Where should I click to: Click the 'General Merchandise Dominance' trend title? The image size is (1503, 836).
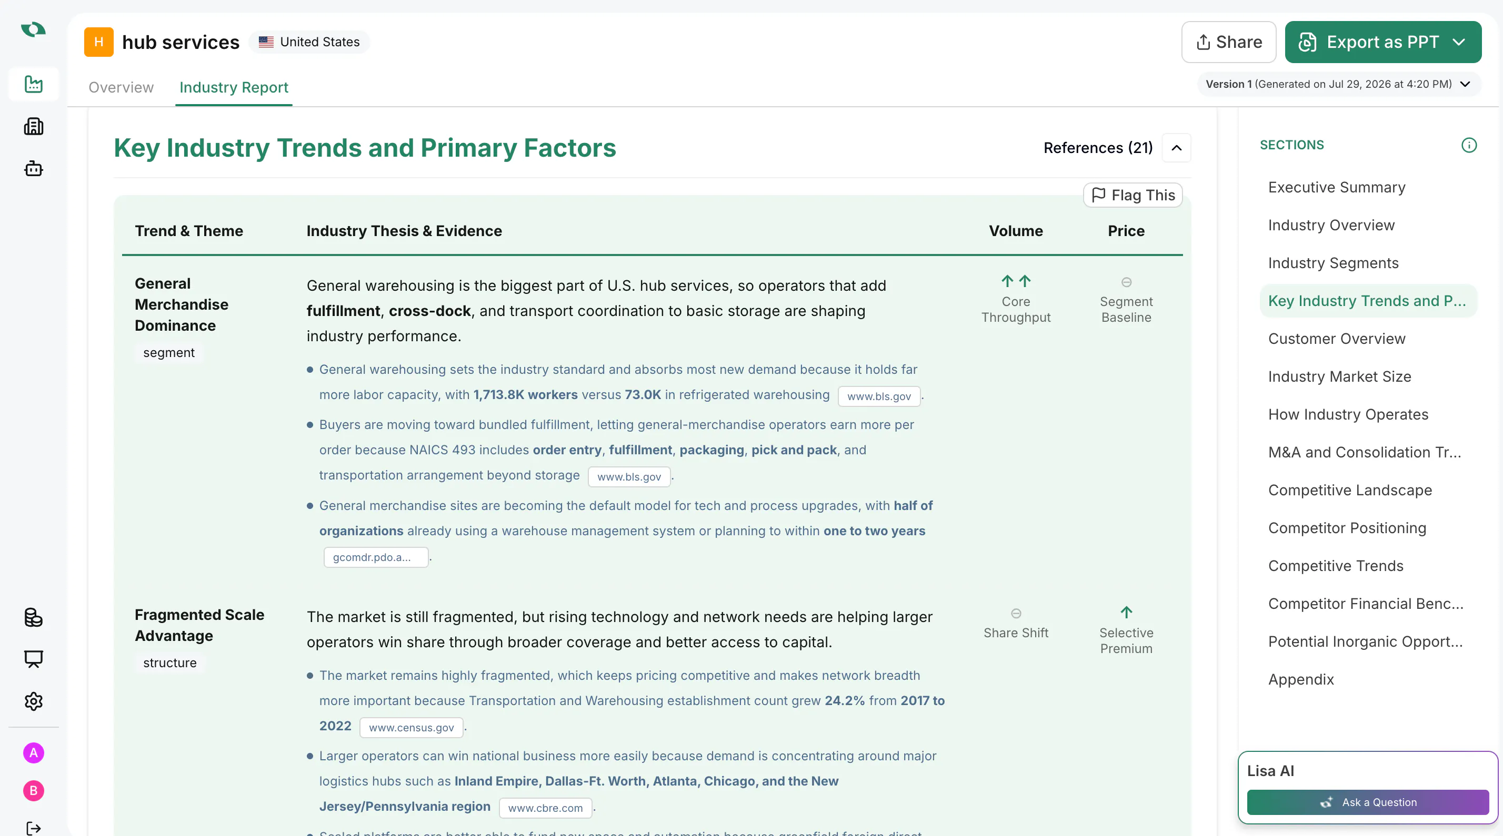(182, 305)
